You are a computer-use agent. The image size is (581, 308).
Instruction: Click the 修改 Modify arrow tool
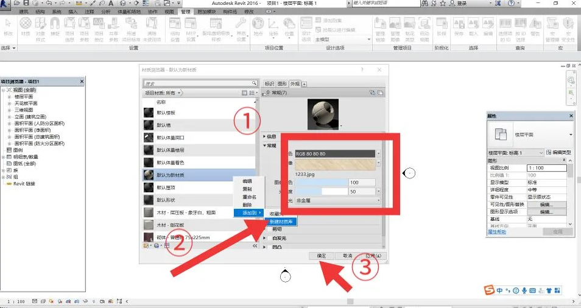click(x=8, y=27)
